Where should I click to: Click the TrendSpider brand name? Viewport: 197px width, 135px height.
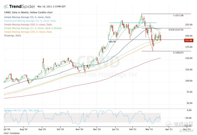[x=22, y=7]
